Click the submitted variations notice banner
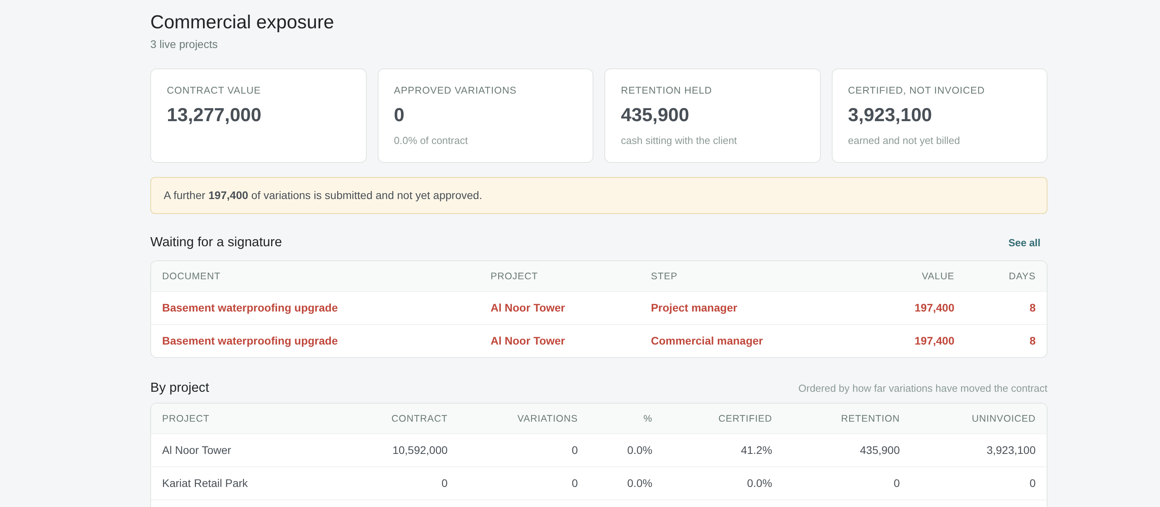 tap(599, 195)
